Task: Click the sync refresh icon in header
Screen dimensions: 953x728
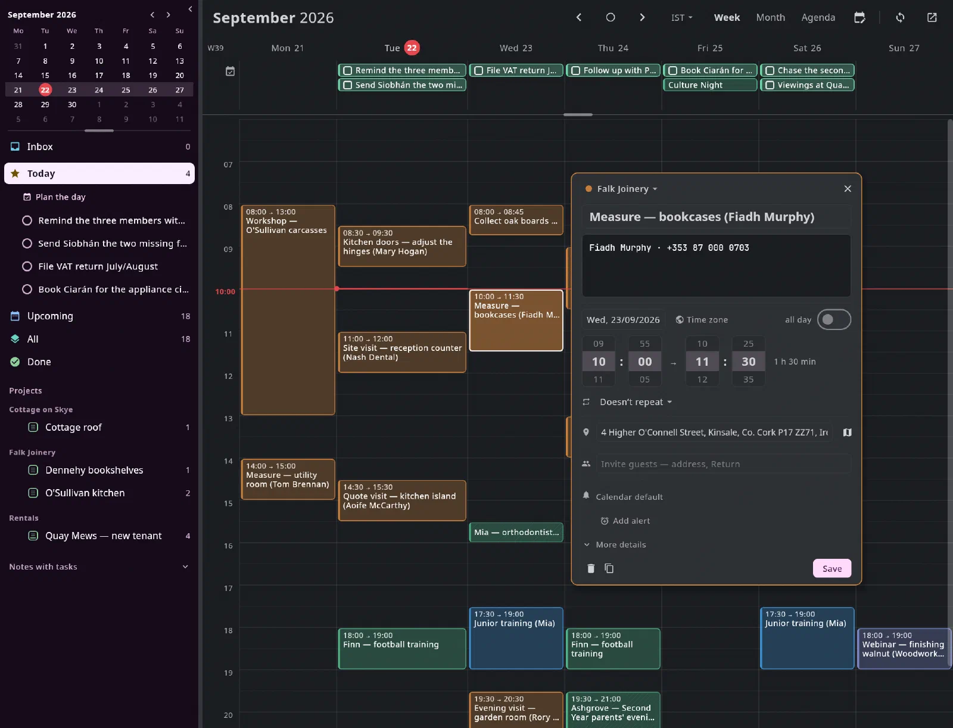Action: (900, 17)
